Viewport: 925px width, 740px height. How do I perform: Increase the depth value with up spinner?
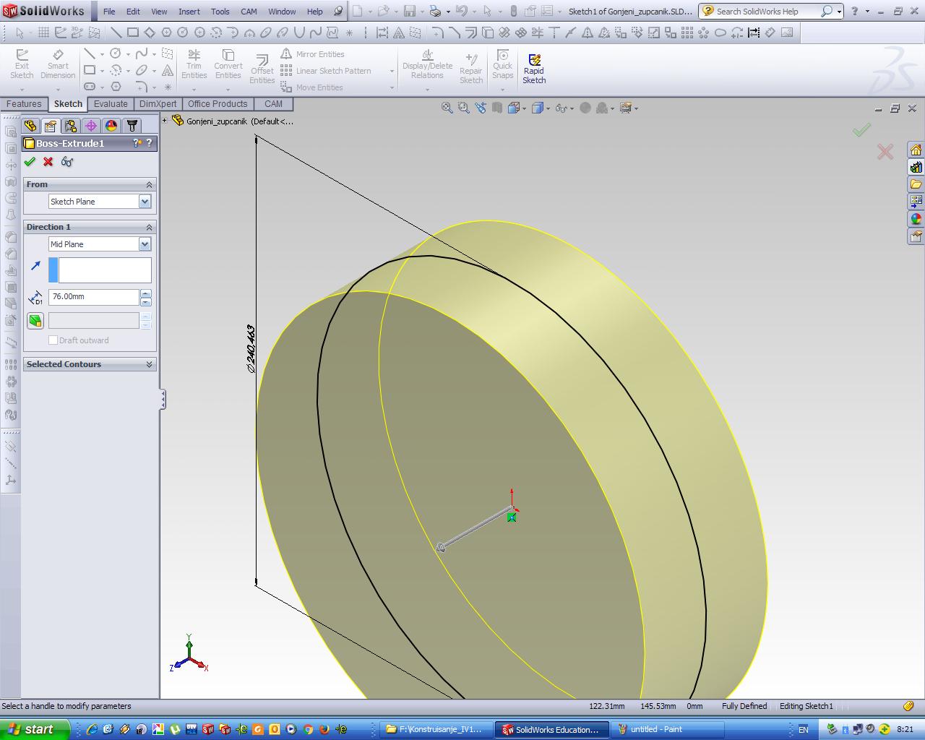(146, 293)
